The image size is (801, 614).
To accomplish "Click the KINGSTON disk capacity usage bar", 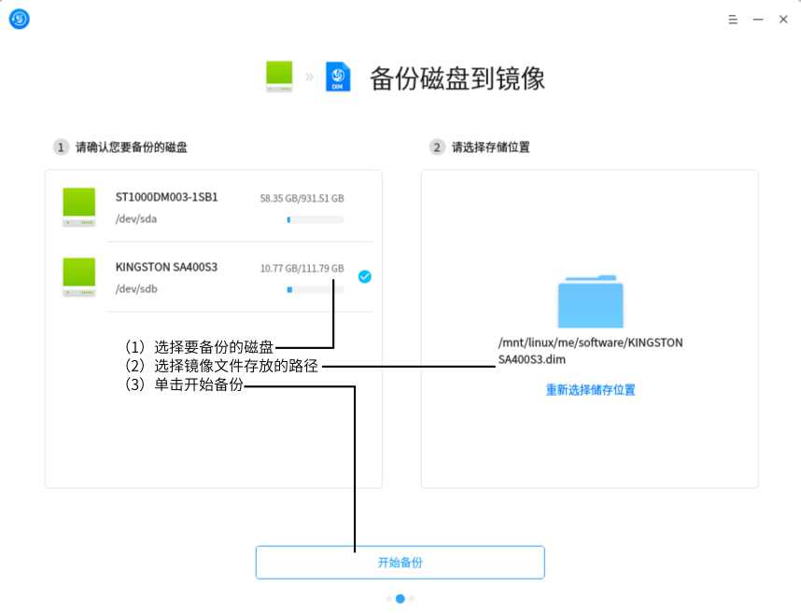I will [x=315, y=289].
